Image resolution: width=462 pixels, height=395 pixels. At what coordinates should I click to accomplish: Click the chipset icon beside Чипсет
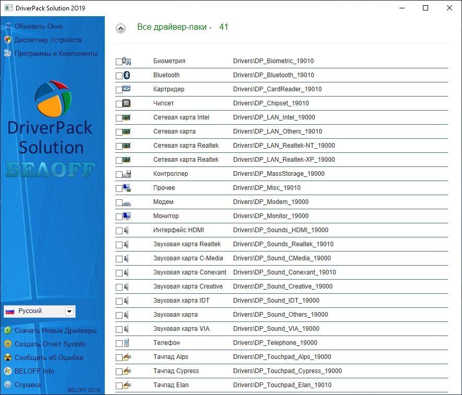(127, 103)
